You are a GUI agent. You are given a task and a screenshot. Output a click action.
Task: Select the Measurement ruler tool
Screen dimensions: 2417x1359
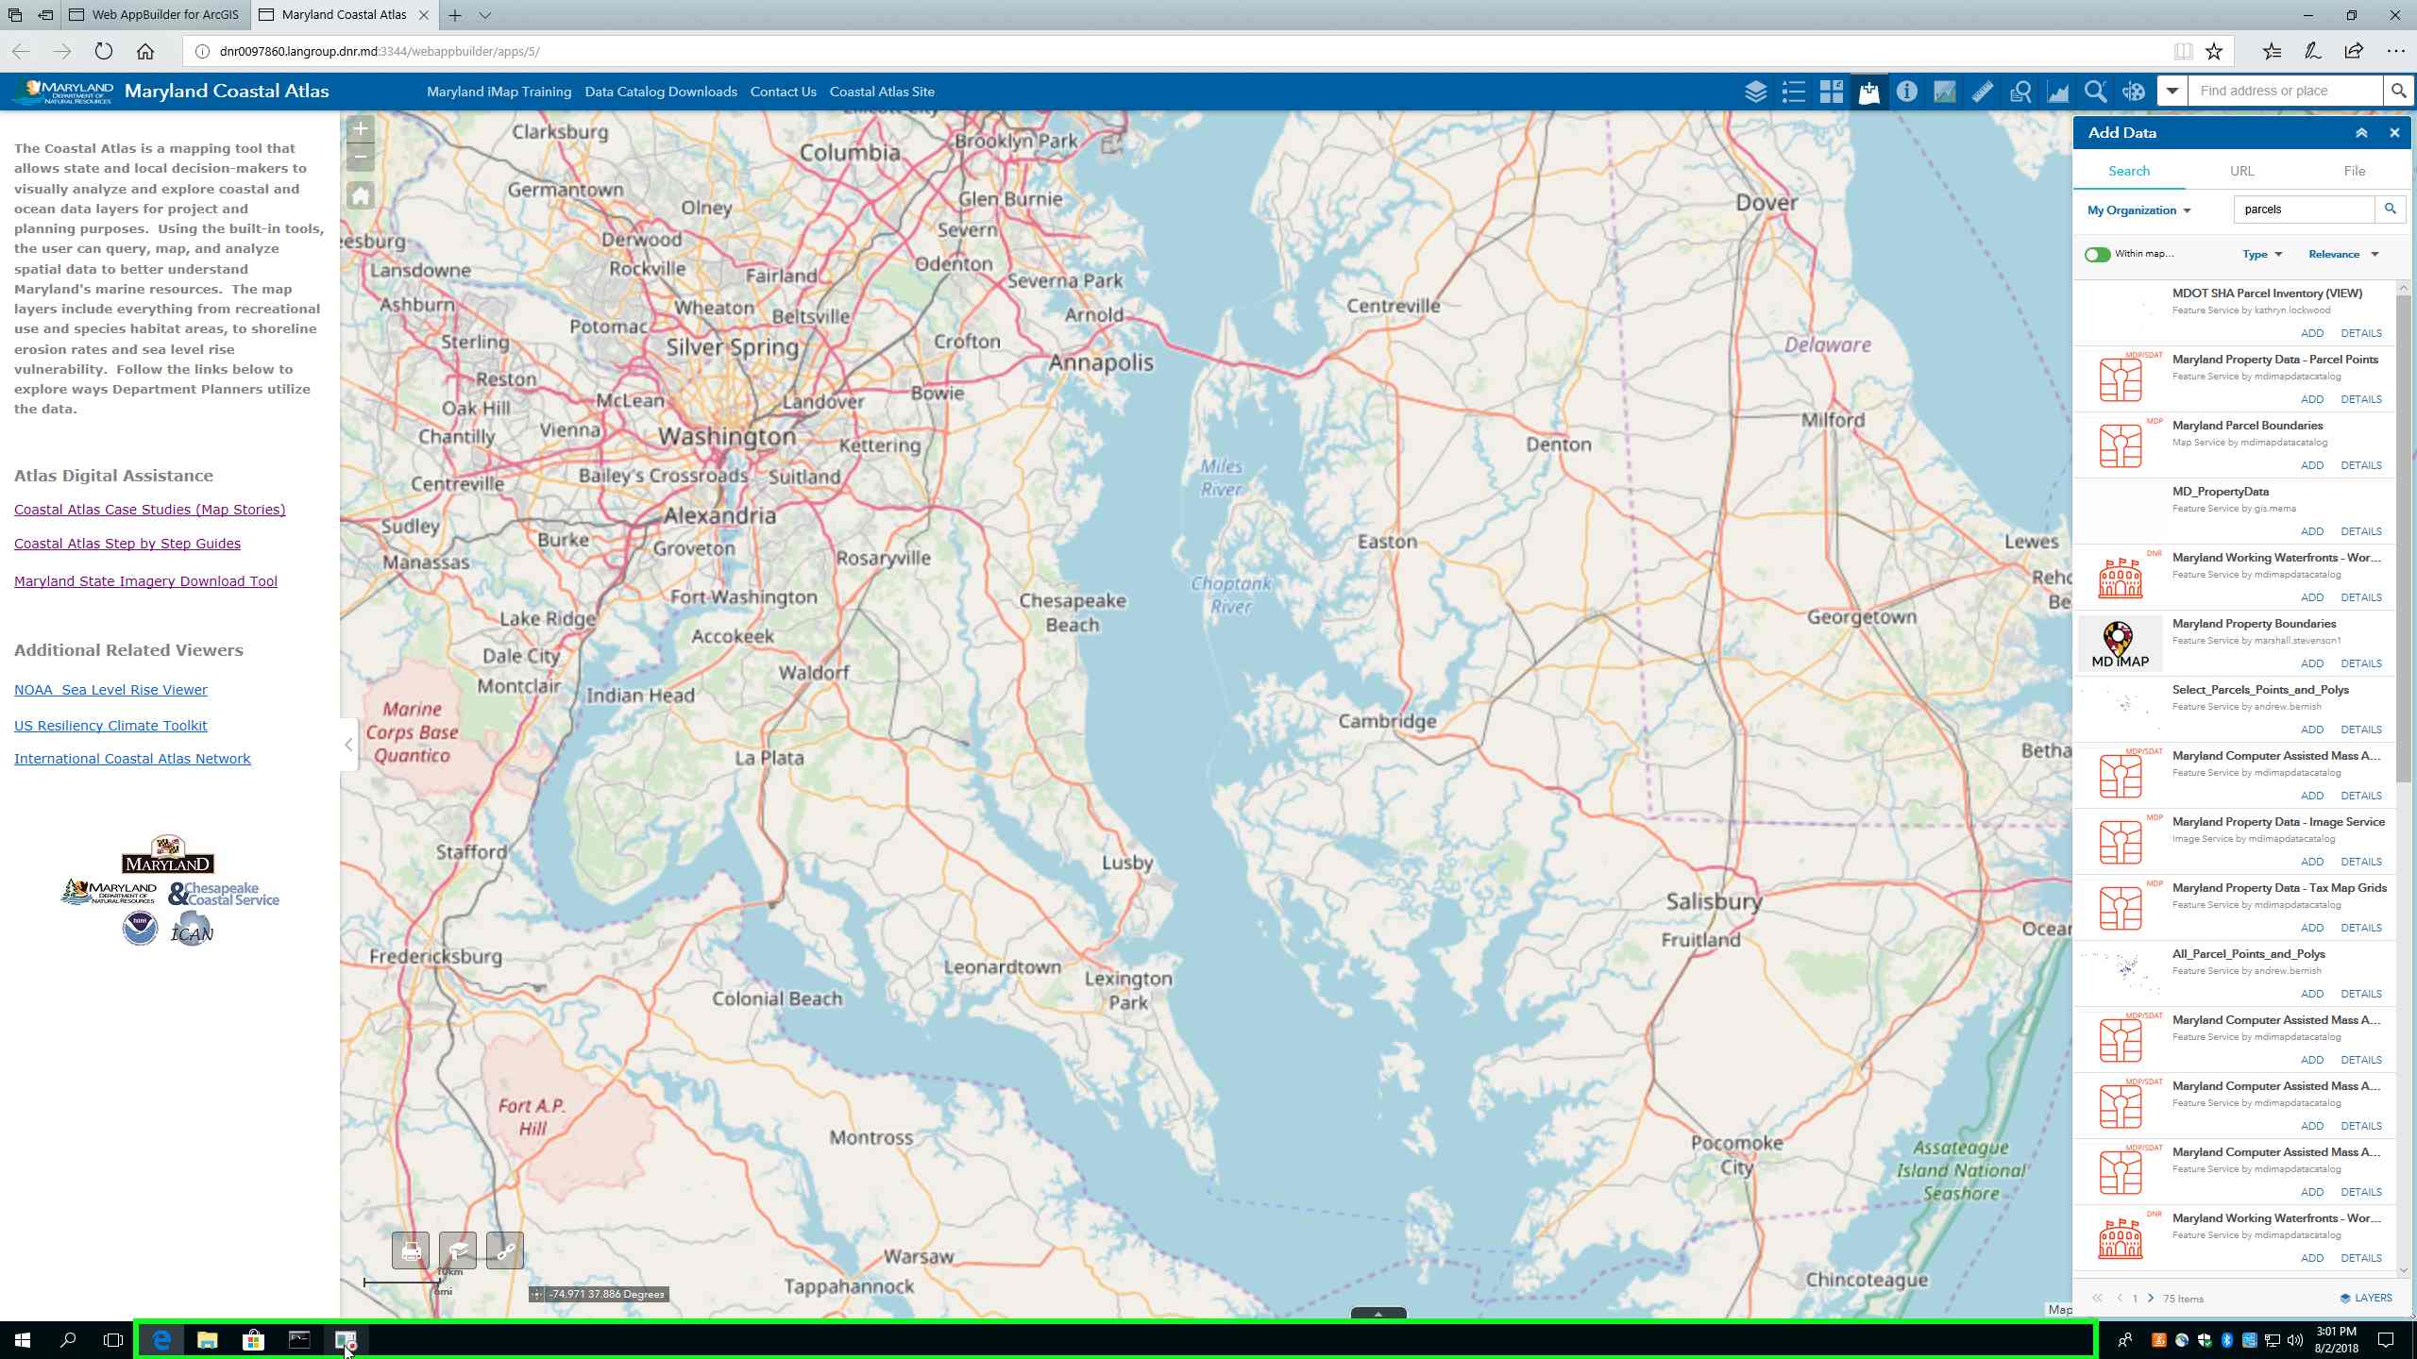coord(1981,92)
